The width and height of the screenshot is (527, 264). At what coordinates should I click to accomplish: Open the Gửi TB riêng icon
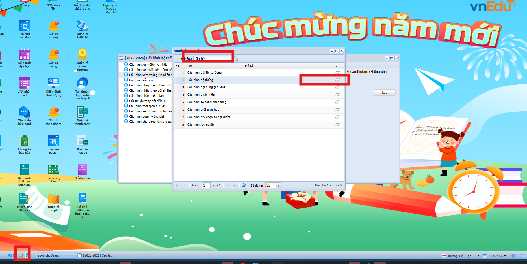tap(53, 58)
